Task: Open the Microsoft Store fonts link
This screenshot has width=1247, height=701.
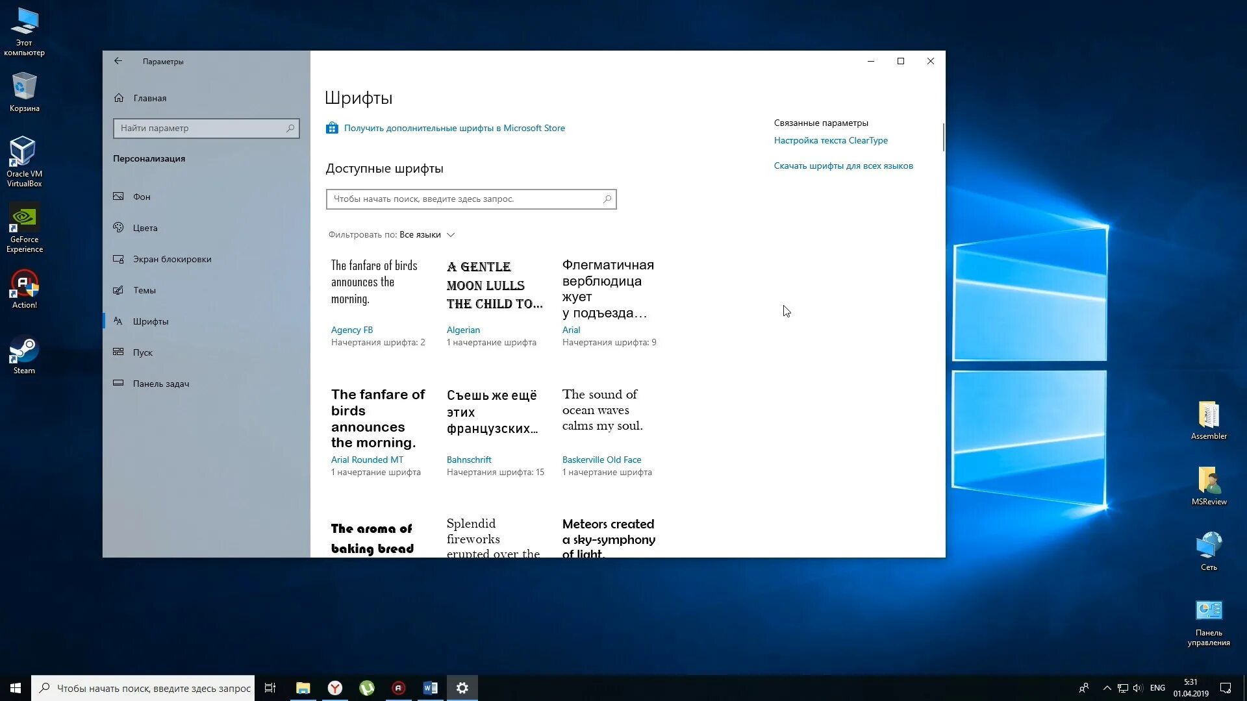Action: tap(454, 128)
